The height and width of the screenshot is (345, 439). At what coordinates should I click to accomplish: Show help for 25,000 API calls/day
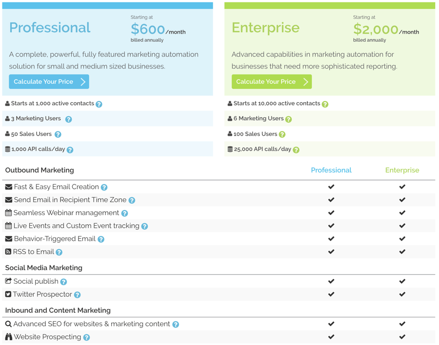coord(296,150)
